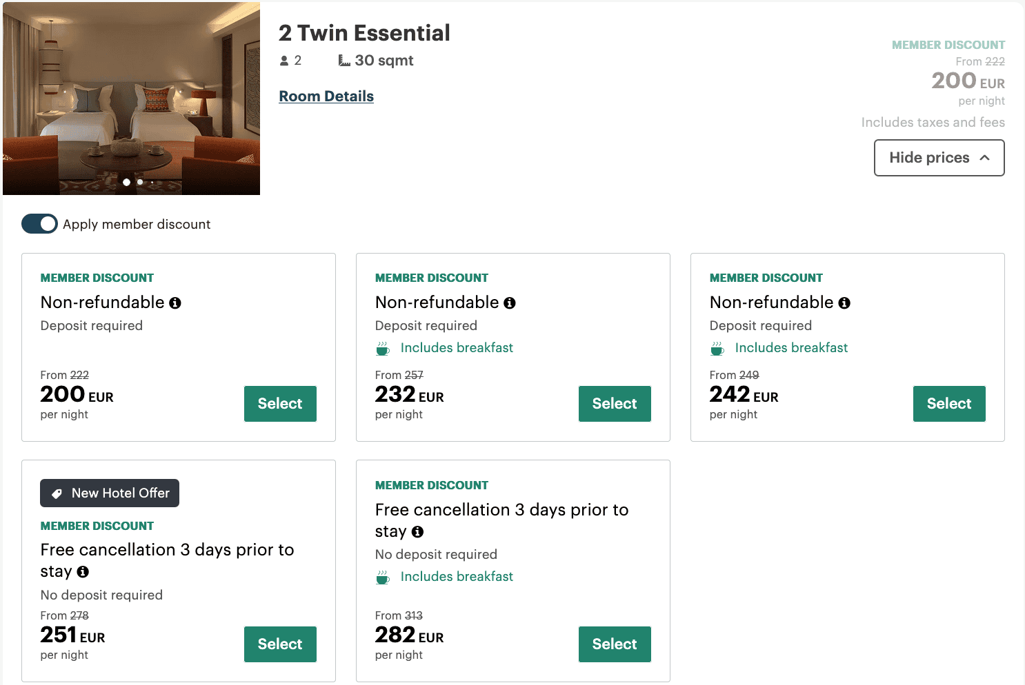Click breakfast cup icon in 282 EUR card

pyautogui.click(x=383, y=577)
